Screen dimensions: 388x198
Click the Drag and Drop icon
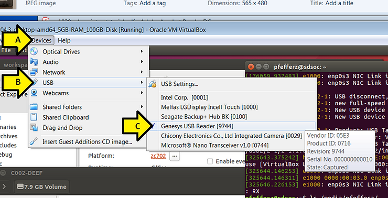click(x=34, y=128)
